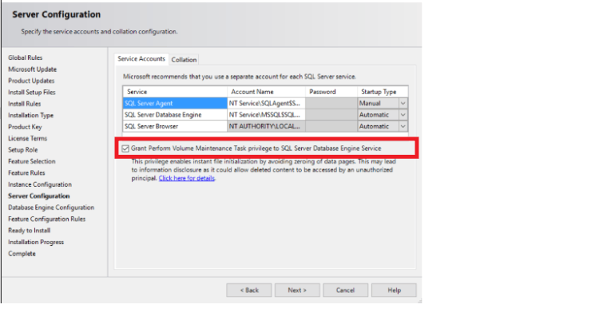Click the Cancel button

tap(345, 291)
